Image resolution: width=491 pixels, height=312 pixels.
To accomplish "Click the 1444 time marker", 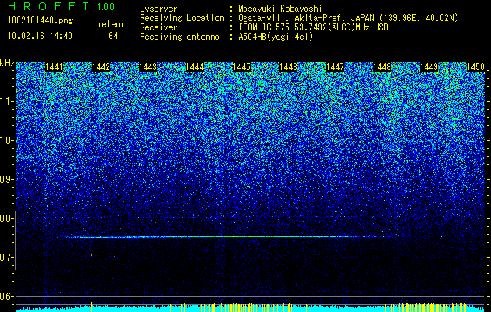I will tap(195, 67).
